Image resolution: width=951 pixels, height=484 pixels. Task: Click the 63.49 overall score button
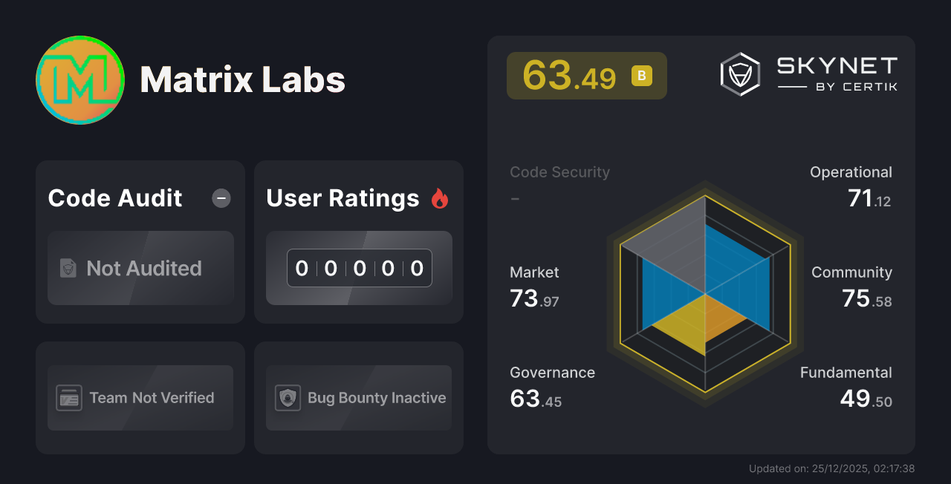coord(586,76)
